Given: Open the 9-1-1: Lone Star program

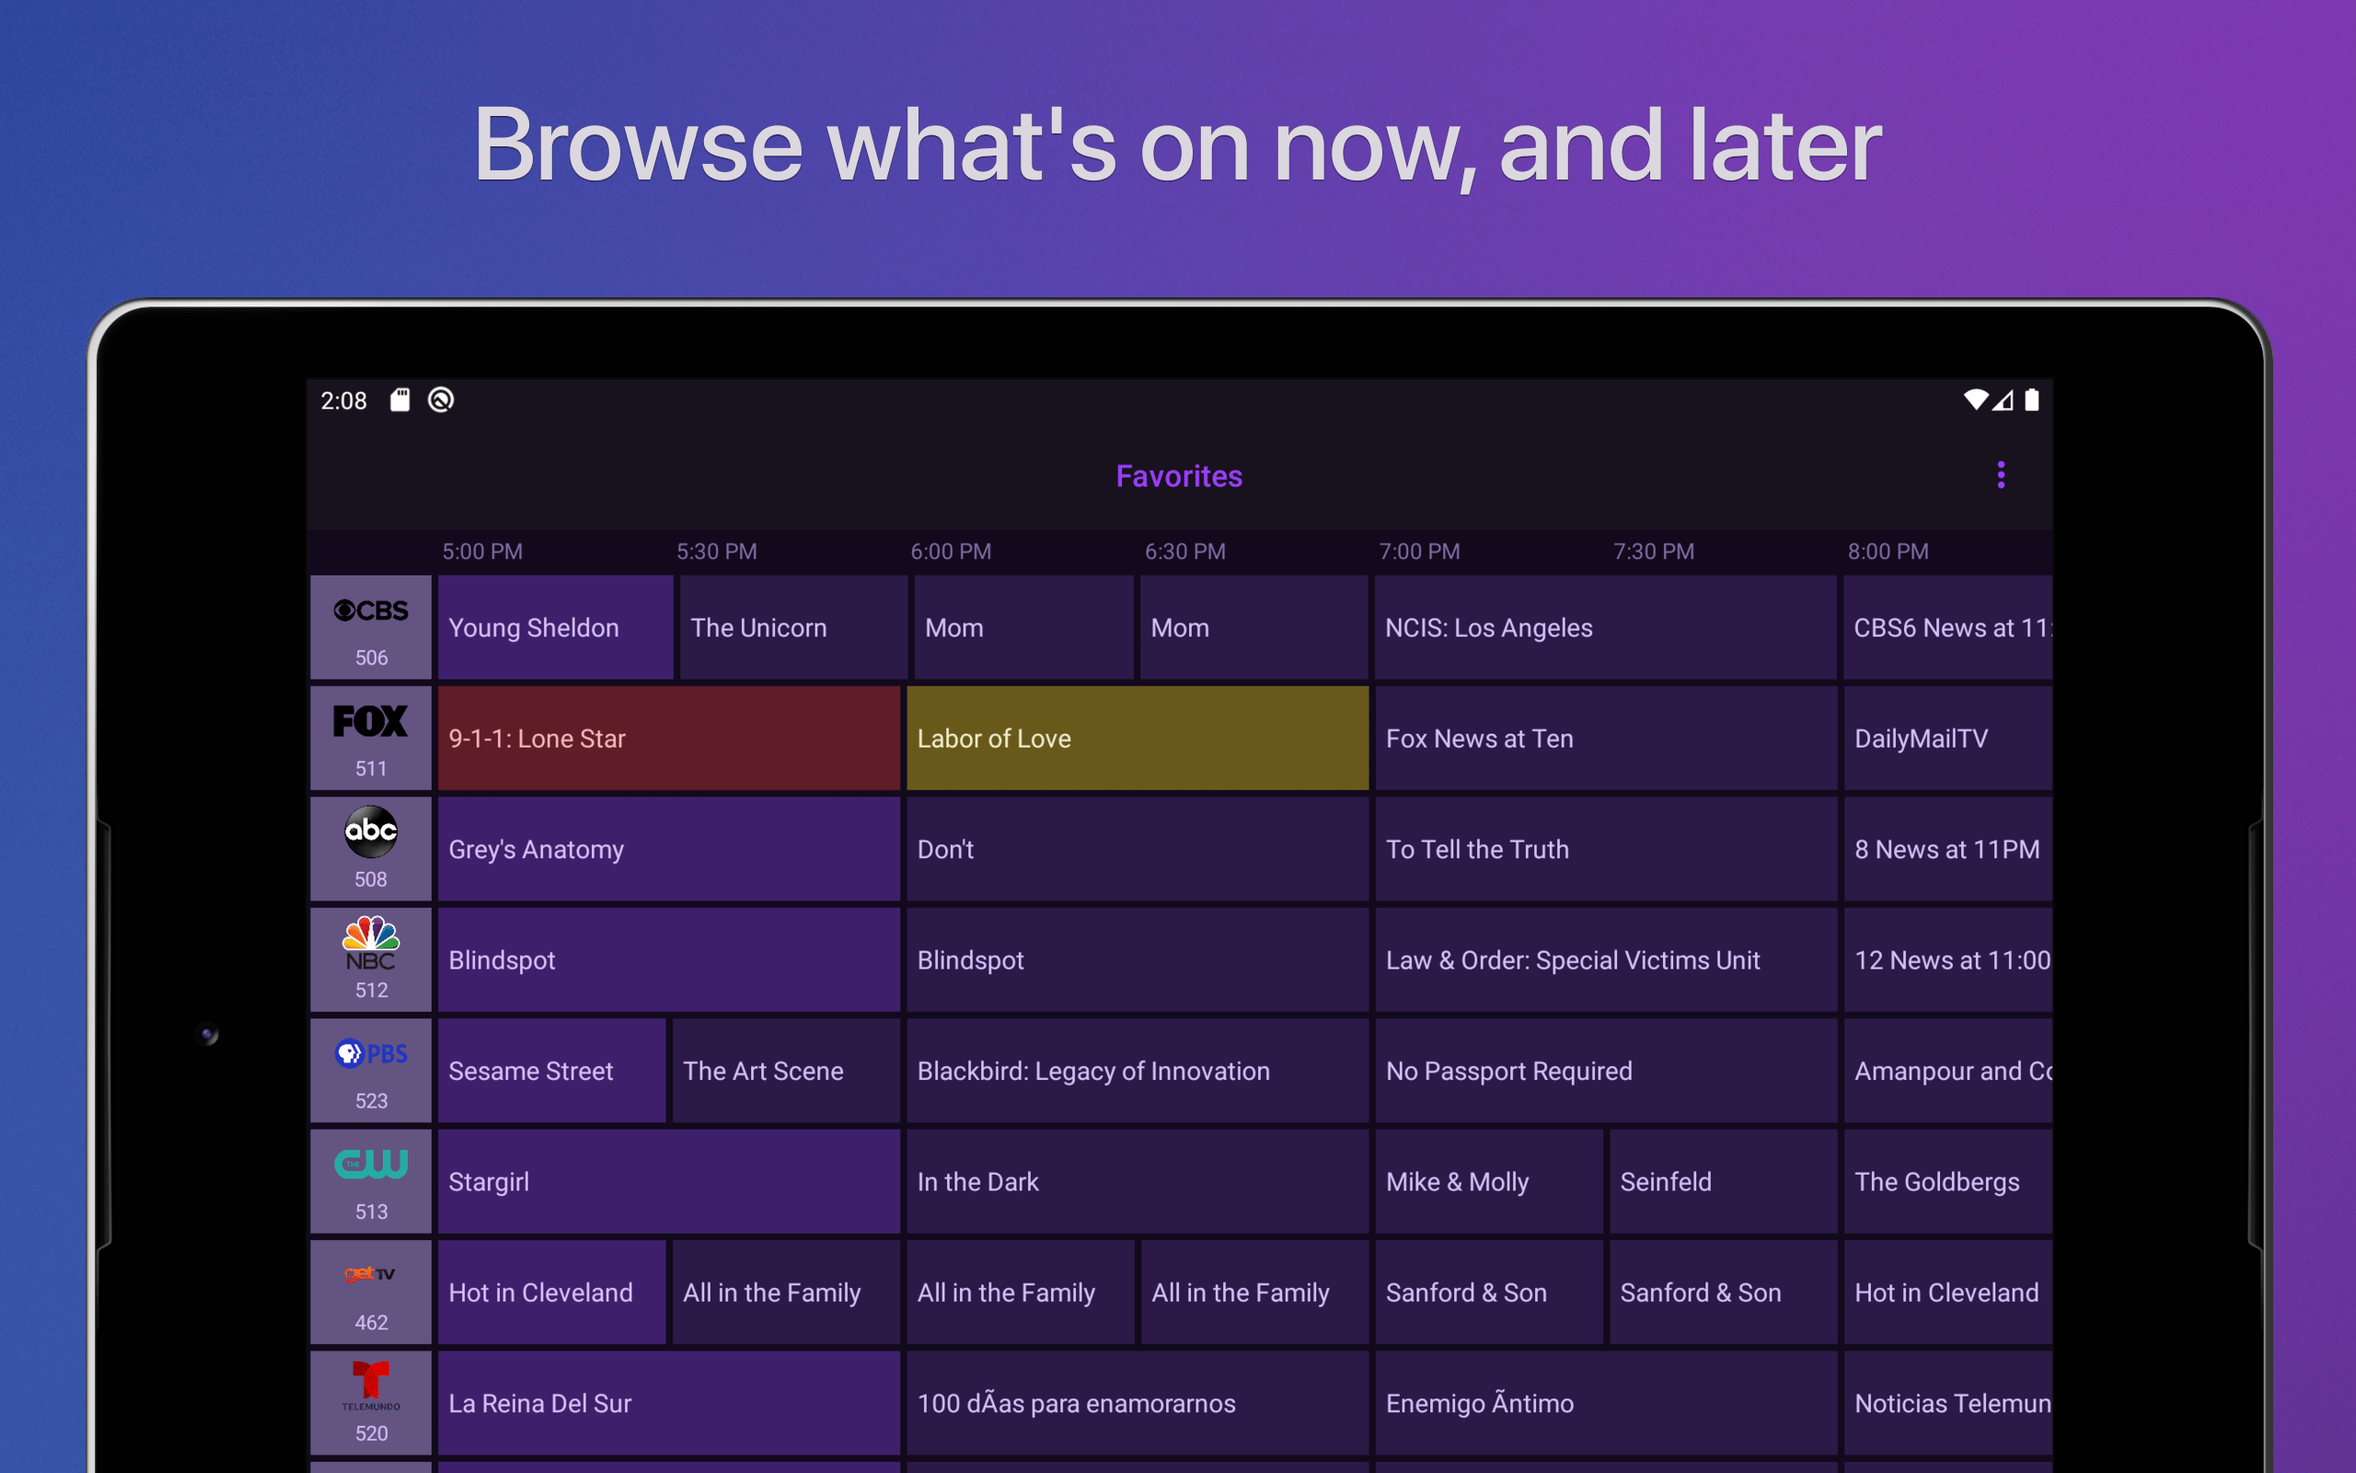Looking at the screenshot, I should [669, 737].
